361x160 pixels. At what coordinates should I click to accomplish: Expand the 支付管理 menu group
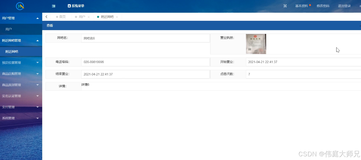21,107
